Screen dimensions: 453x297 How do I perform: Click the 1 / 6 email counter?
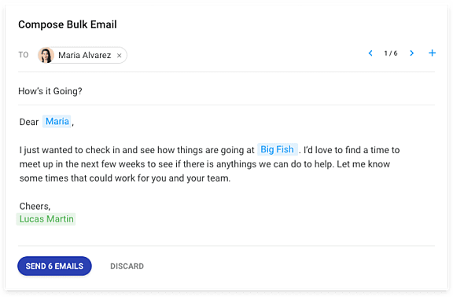[x=391, y=53]
